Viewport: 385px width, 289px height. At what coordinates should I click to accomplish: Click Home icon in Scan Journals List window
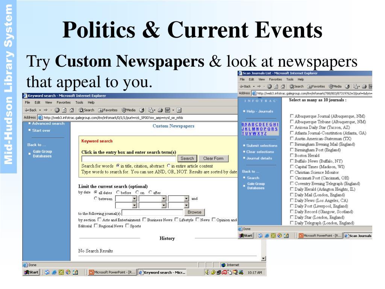point(283,87)
